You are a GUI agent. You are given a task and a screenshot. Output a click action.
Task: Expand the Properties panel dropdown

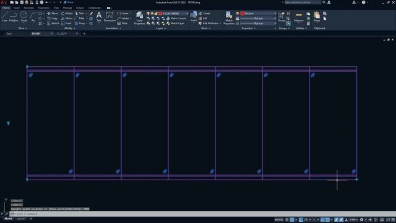[x=249, y=28]
